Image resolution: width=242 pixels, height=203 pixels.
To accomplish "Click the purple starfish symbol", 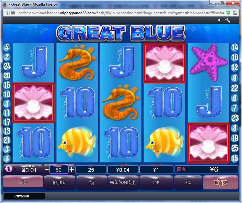I will [209, 62].
